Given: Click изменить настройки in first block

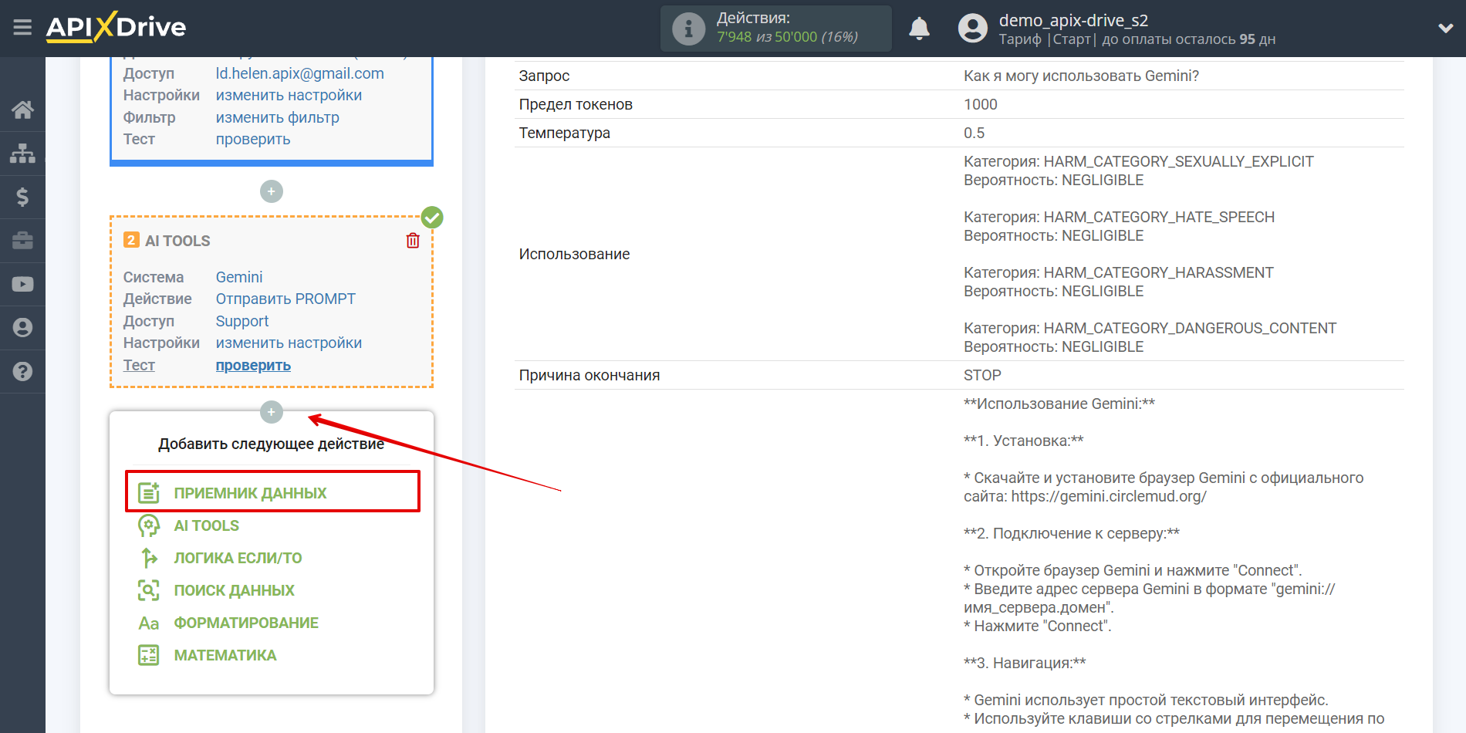Looking at the screenshot, I should tap(289, 95).
